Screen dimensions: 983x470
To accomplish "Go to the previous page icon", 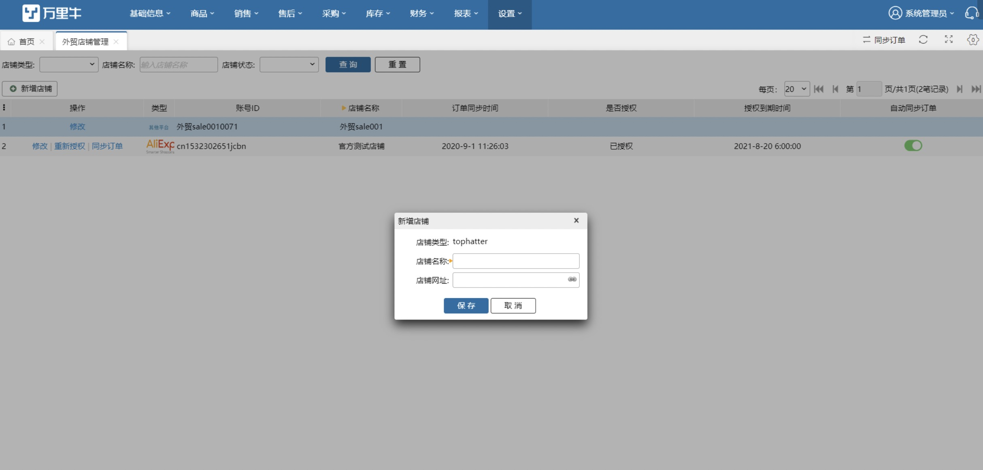I will [x=835, y=89].
